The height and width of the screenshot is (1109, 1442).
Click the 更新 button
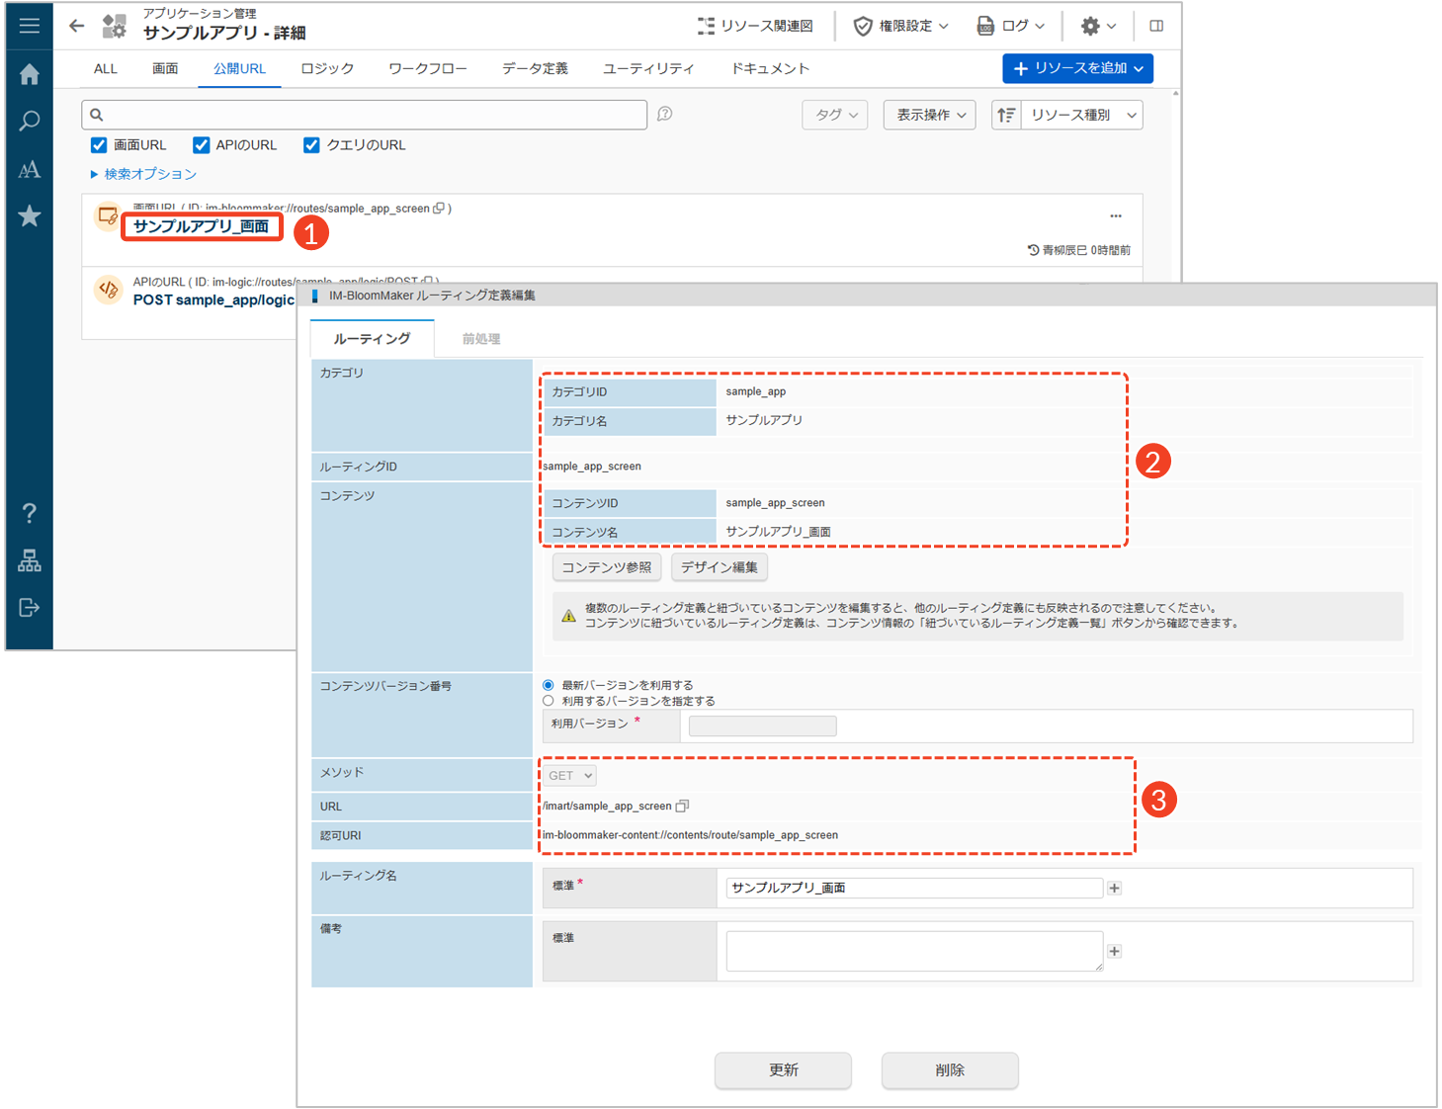click(x=783, y=1070)
